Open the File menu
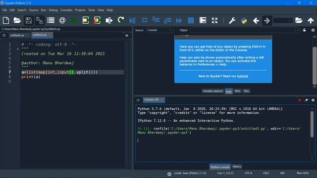 pyautogui.click(x=4, y=10)
